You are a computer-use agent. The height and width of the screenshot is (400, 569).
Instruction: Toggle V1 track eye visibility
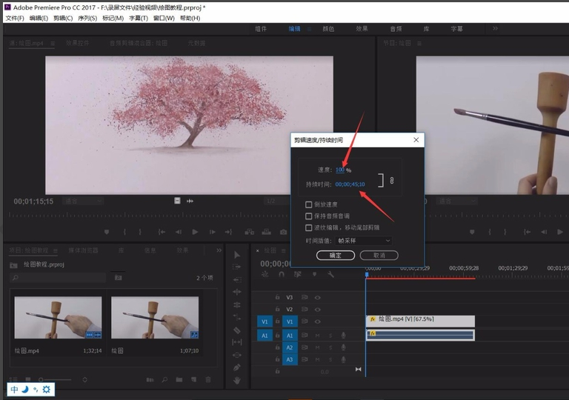pyautogui.click(x=318, y=321)
